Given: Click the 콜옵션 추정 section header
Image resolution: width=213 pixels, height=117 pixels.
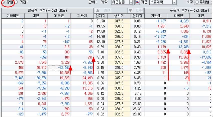Looking at the screenshot, I should tap(47, 10).
